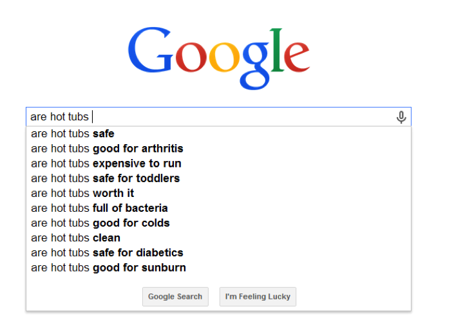Choose suggestion 'are hot tubs worth it'

pos(218,193)
